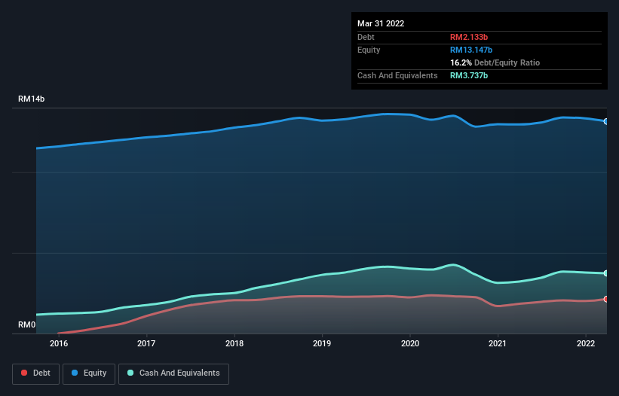The width and height of the screenshot is (619, 396).
Task: Select the 2020 x-axis label
Action: coord(410,343)
